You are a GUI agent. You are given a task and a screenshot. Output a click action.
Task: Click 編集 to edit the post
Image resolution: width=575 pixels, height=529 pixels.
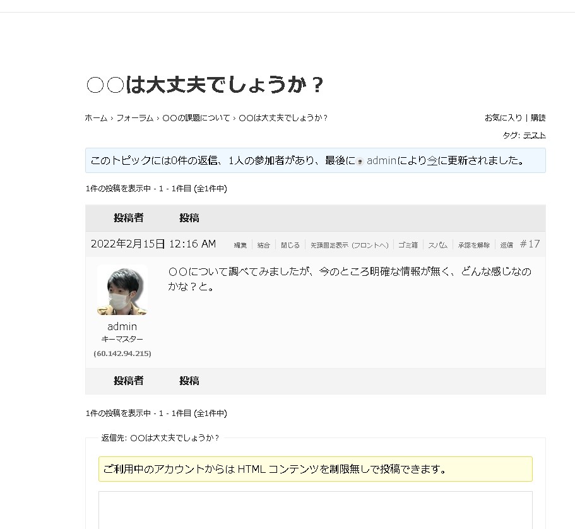[240, 245]
